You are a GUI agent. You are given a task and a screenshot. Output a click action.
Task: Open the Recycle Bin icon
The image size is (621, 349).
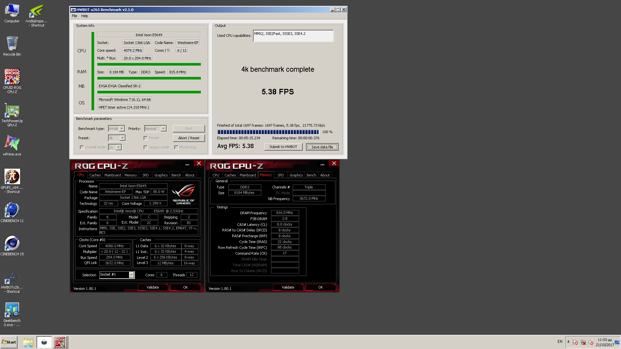coord(12,46)
